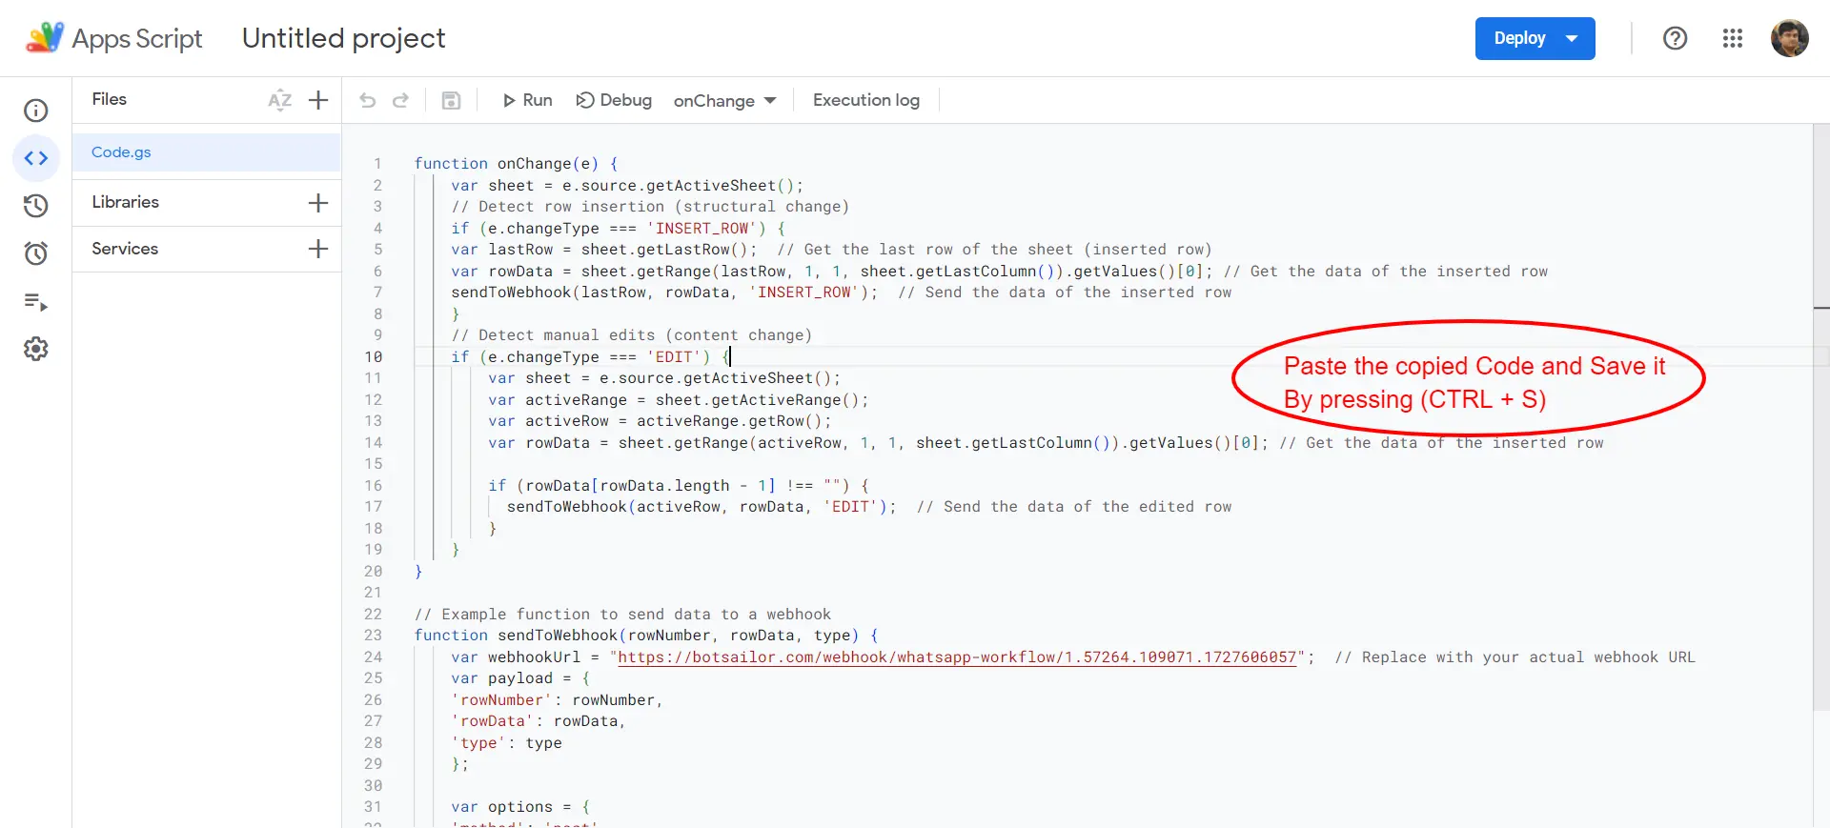Click the Debug button
Screen dimensions: 1830x828
[x=614, y=100]
